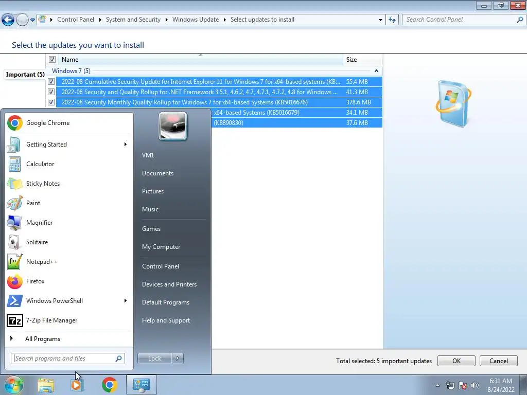Open the address bar history dropdown
This screenshot has width=527, height=395.
pos(380,20)
